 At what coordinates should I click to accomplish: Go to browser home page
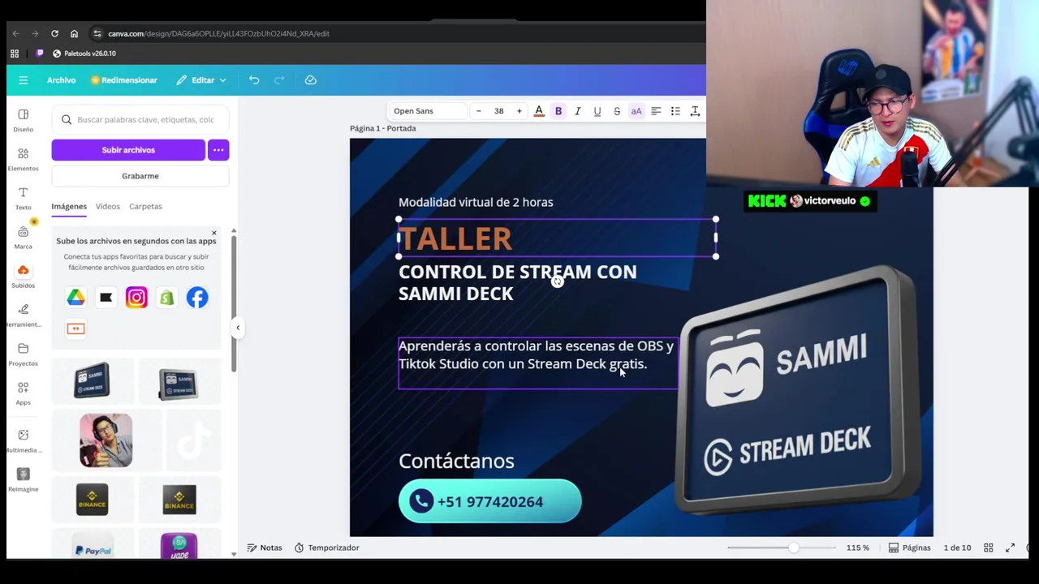pyautogui.click(x=74, y=33)
